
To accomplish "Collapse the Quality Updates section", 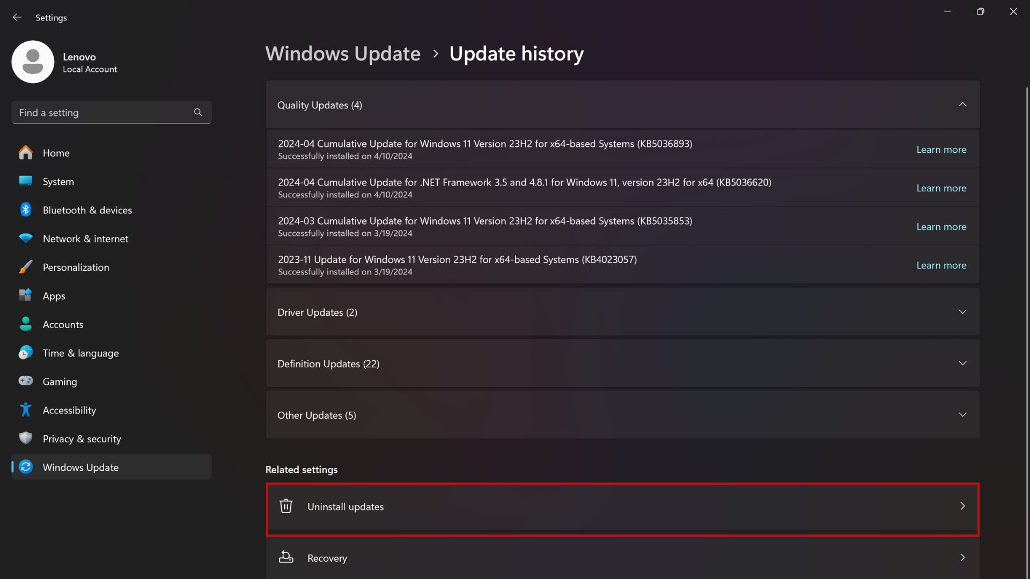I will point(622,105).
